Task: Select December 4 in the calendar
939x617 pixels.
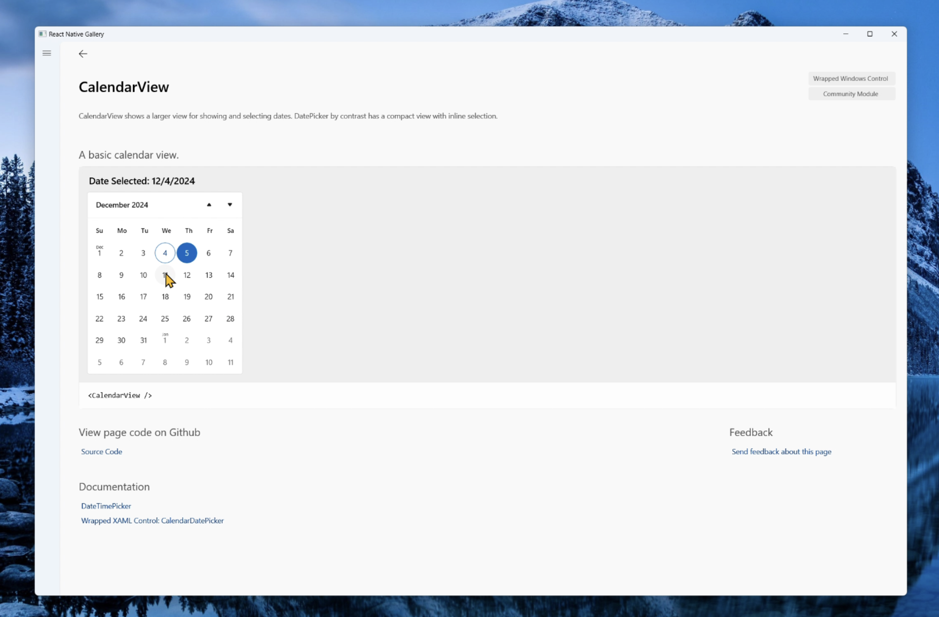Action: coord(165,253)
